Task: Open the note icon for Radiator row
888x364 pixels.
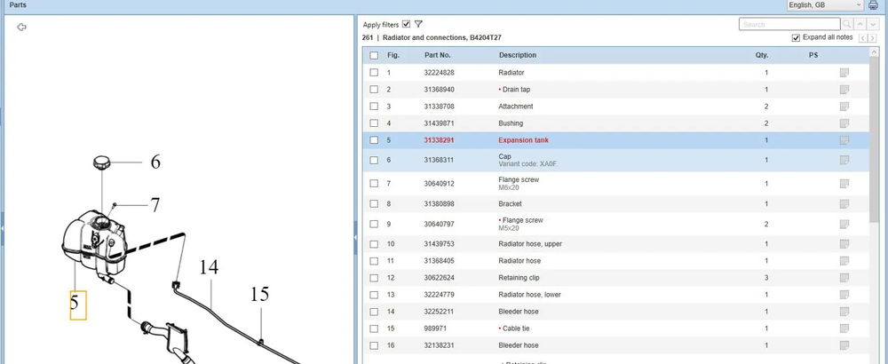Action: 844,72
